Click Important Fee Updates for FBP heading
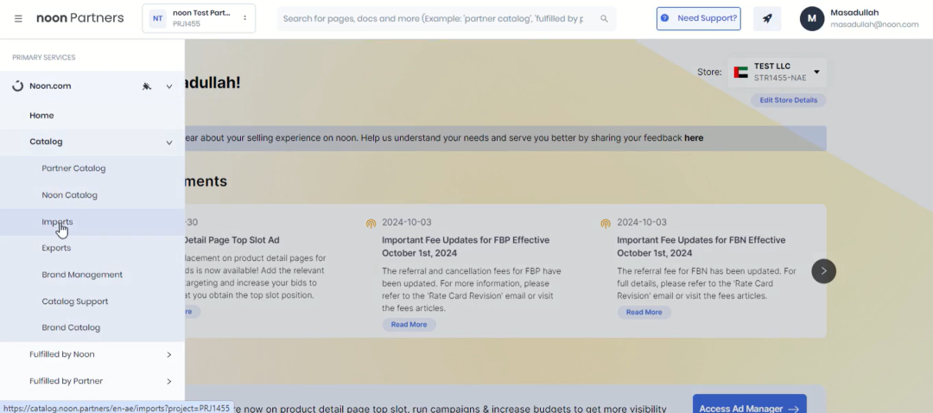Viewport: 933px width, 413px height. (x=466, y=247)
